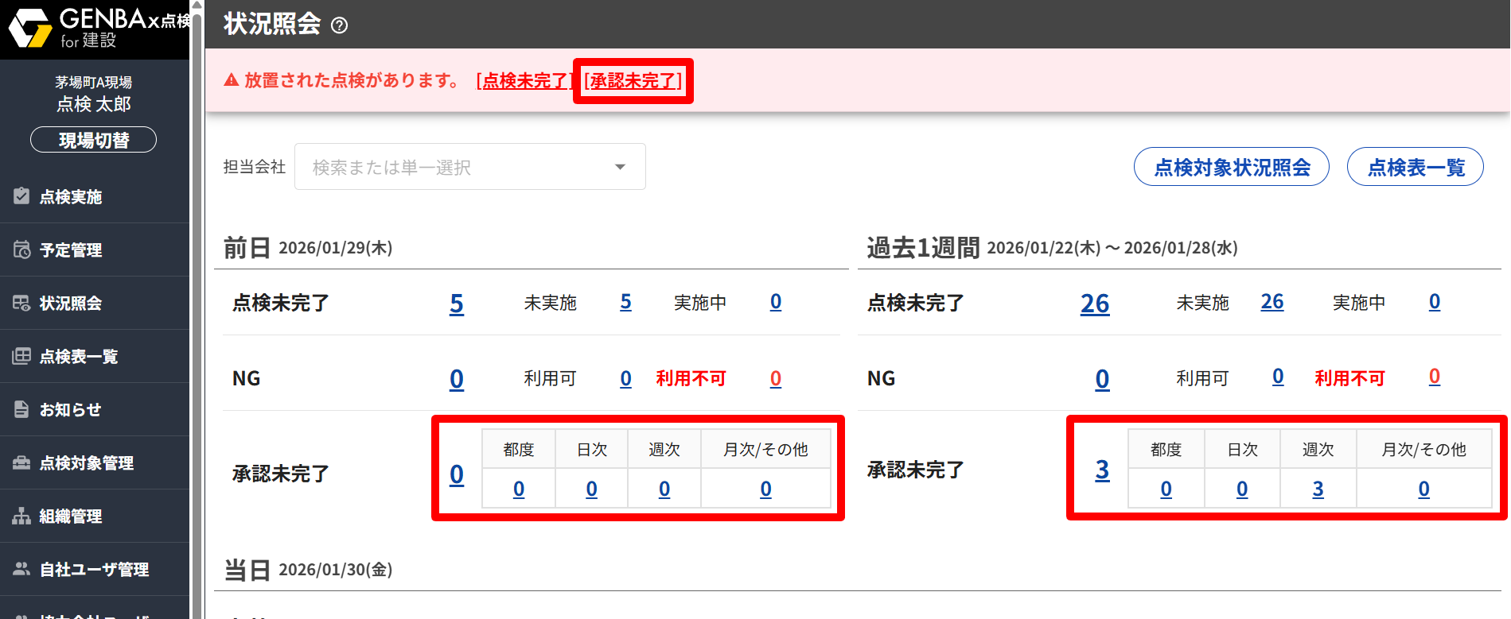1511x619 pixels.
Task: Focus the 担当会社 search select field
Action: point(470,167)
